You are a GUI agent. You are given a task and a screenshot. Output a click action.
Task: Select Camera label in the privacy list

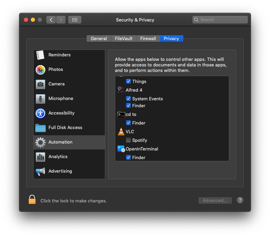coord(56,84)
